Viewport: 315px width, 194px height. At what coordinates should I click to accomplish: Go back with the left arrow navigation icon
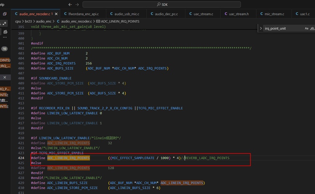point(70,4)
